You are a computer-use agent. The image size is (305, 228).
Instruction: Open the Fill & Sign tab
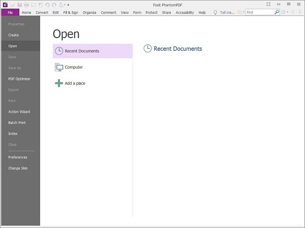coord(71,12)
